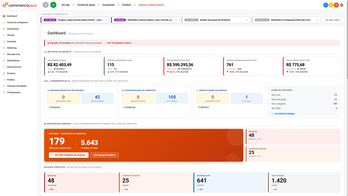Click the yellow round notification badge
Image resolution: width=348 pixels, height=196 pixels.
[x=331, y=5]
